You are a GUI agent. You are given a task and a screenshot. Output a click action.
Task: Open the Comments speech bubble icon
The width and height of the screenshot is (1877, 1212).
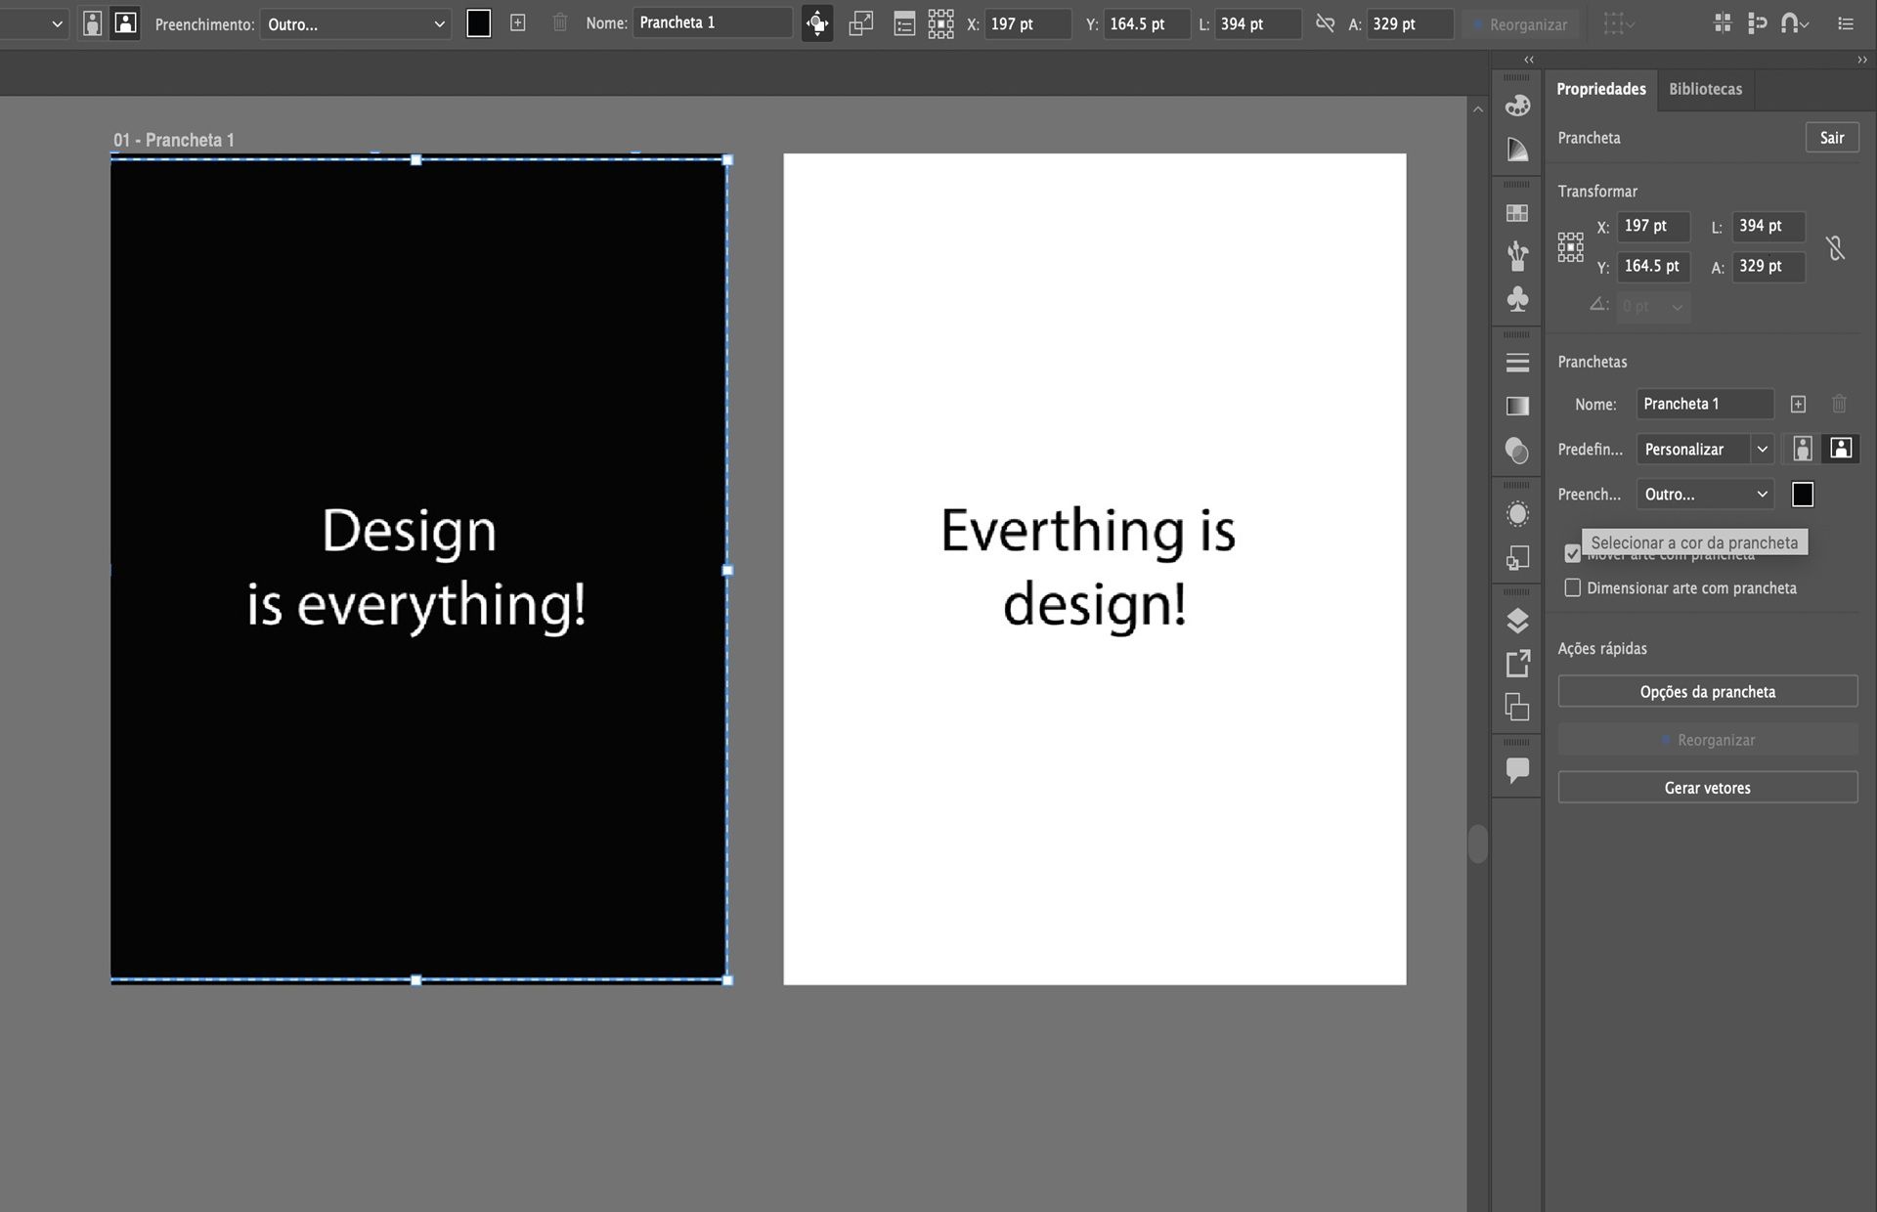(1517, 770)
